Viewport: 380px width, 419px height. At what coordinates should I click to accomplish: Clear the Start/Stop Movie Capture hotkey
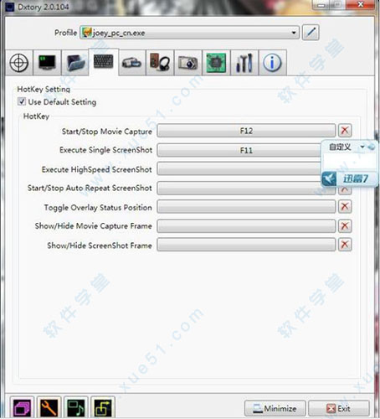pos(345,131)
